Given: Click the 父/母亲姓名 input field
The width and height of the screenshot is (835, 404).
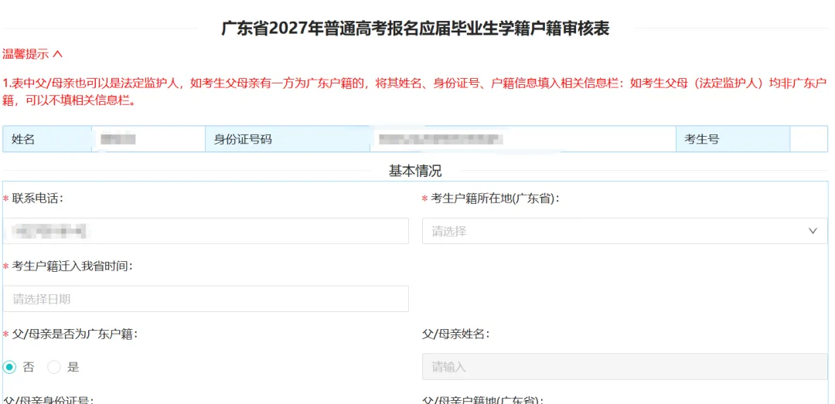Looking at the screenshot, I should tap(625, 367).
